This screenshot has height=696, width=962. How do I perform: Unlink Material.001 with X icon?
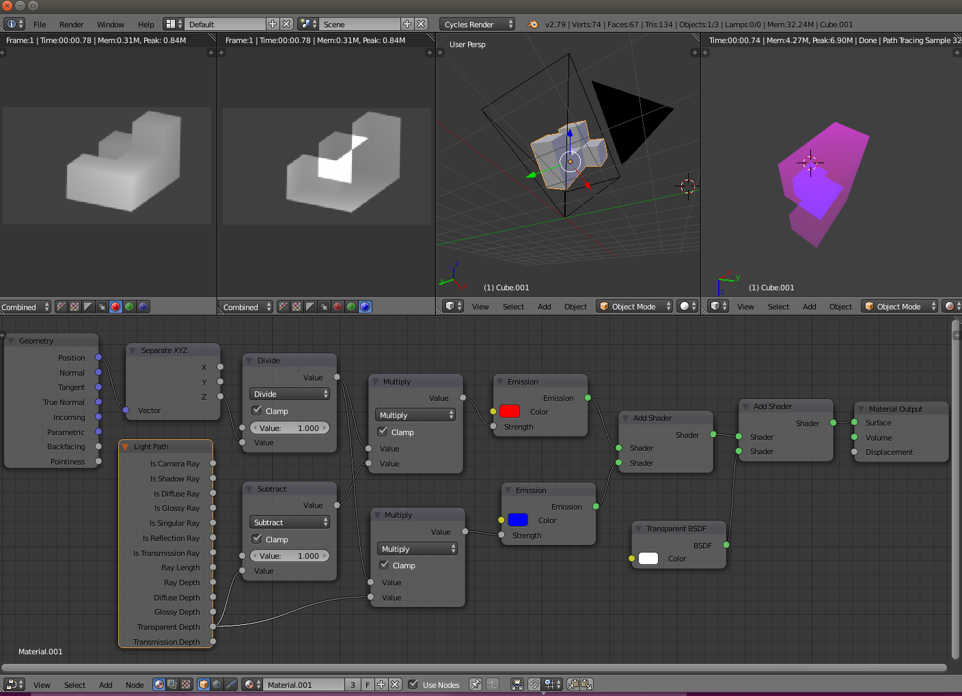coord(394,684)
